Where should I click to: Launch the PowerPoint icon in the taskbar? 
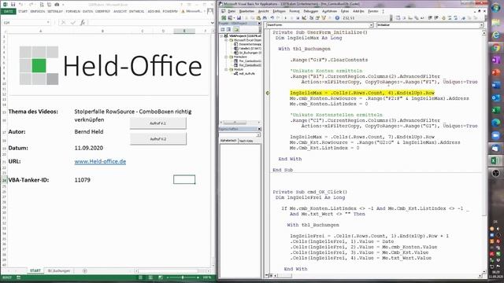[x=496, y=73]
